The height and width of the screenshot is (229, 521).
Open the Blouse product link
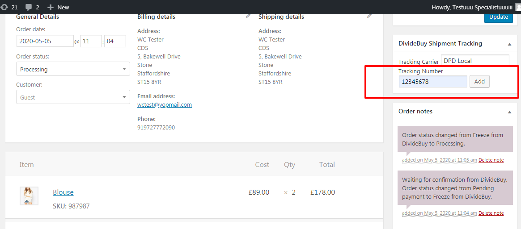pos(63,192)
